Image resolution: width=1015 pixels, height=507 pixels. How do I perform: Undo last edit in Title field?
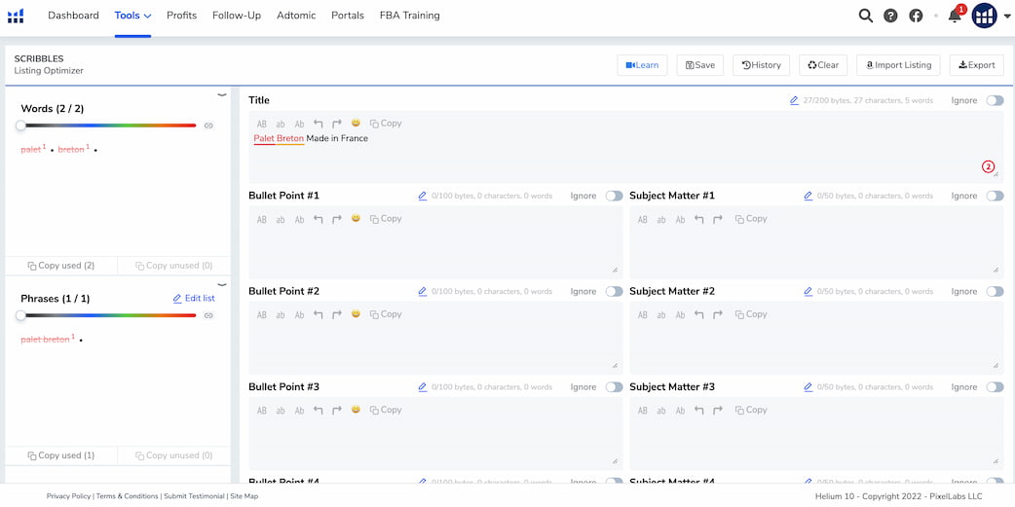point(318,123)
